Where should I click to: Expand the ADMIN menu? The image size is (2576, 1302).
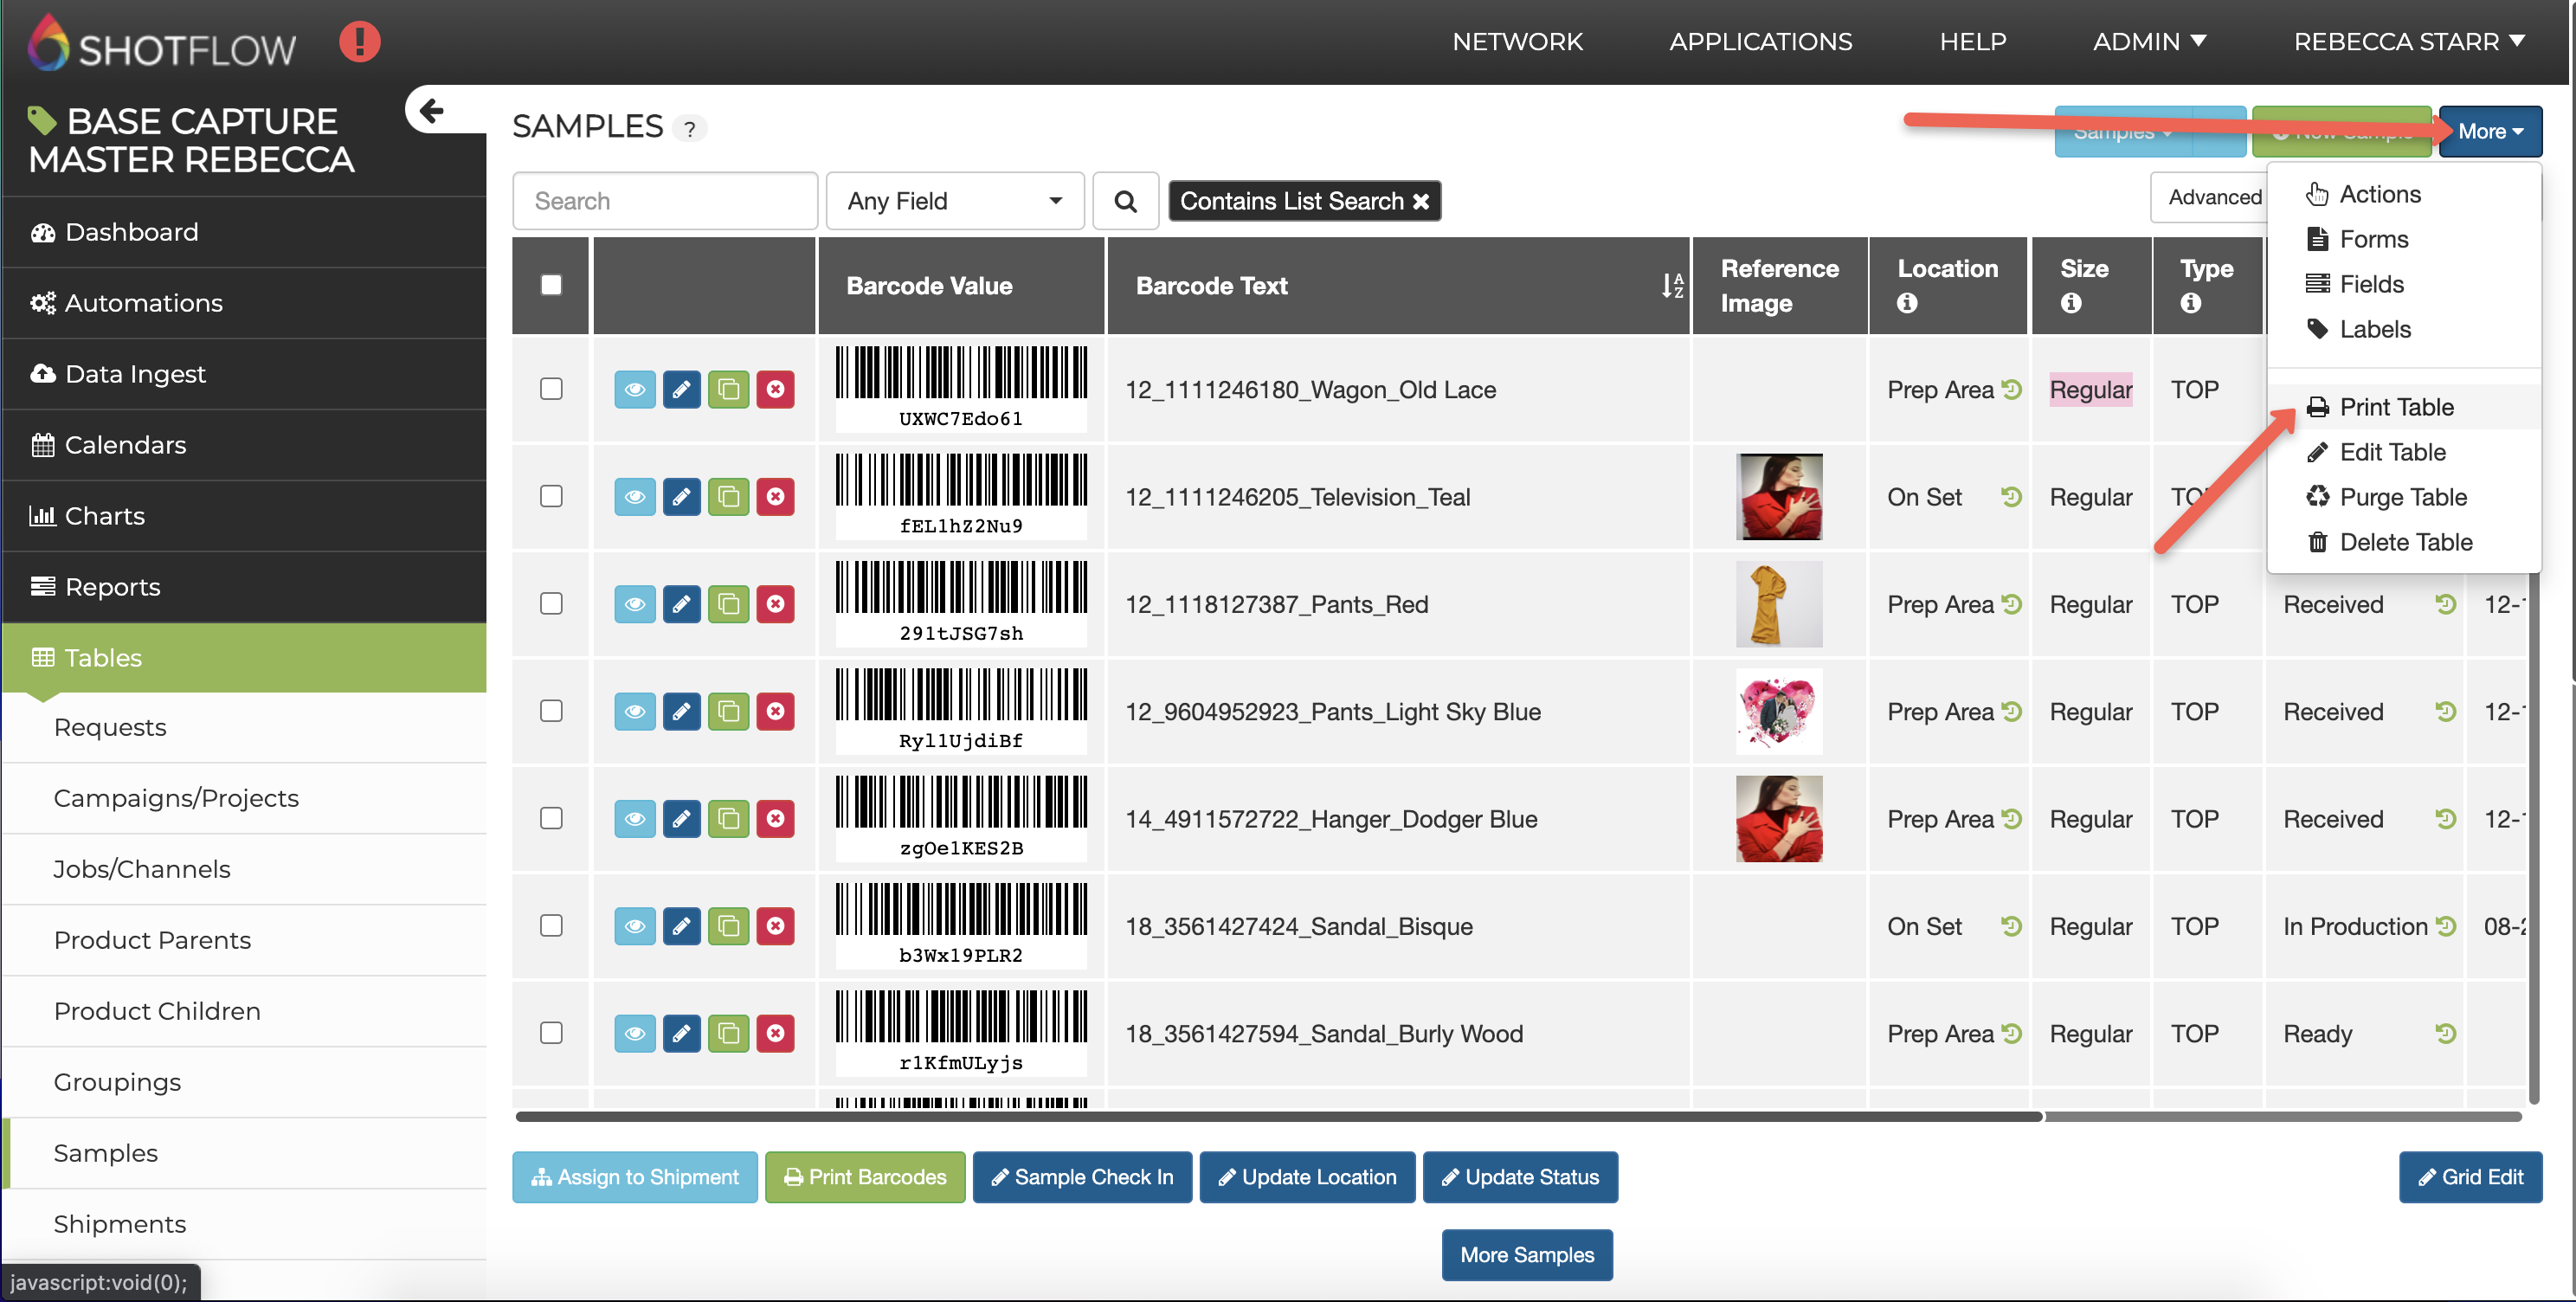2150,42
